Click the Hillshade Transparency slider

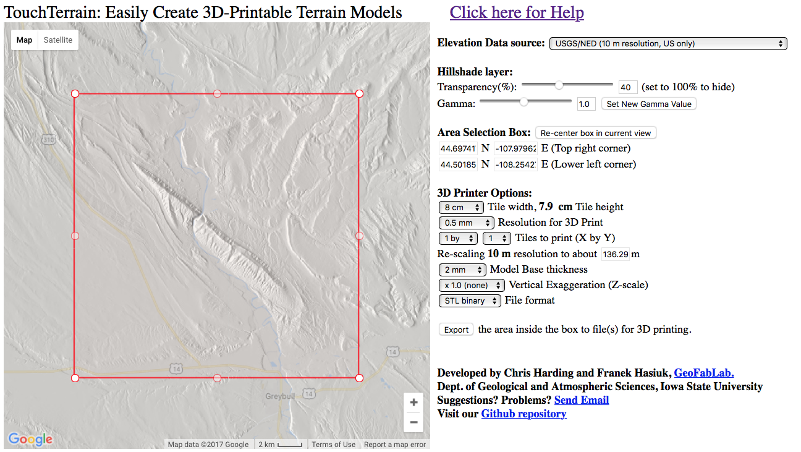click(x=567, y=85)
